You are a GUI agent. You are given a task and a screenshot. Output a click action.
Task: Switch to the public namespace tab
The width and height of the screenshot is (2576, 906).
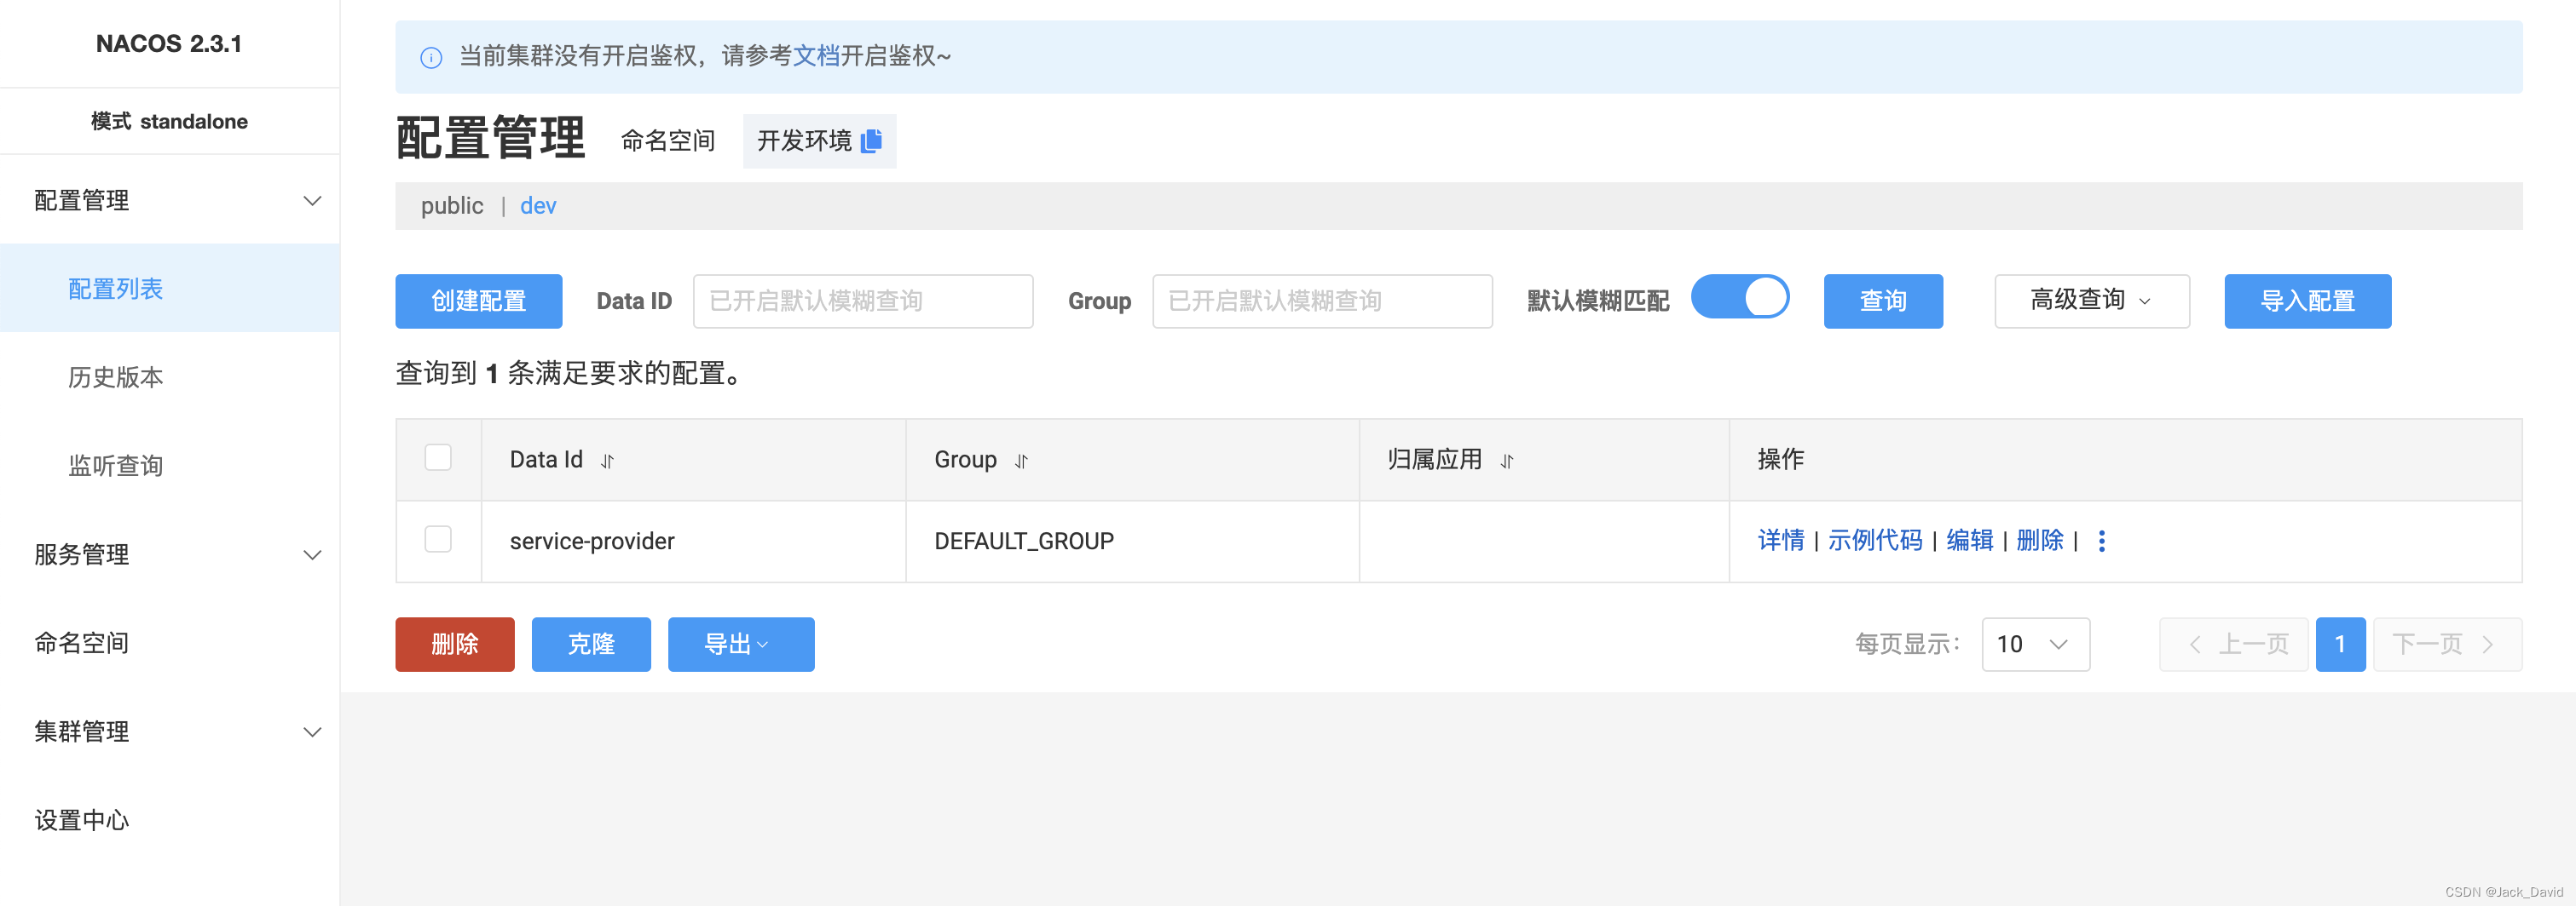[451, 206]
